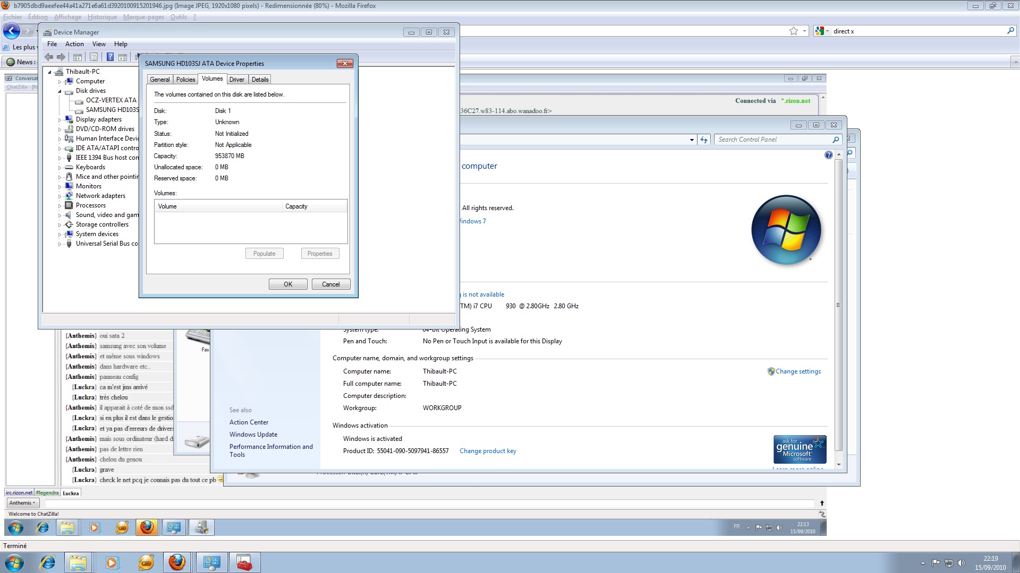
Task: Click the FR language indicator in pictured tray
Action: point(736,526)
